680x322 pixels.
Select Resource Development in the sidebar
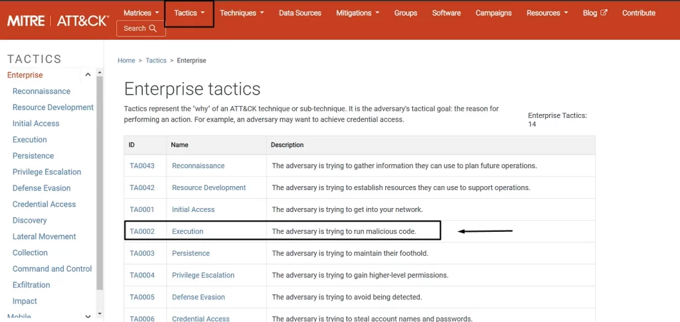pos(53,107)
